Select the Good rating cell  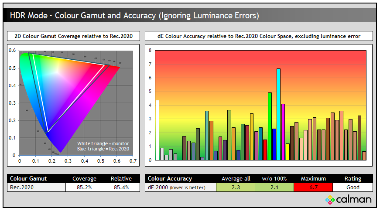click(x=353, y=187)
